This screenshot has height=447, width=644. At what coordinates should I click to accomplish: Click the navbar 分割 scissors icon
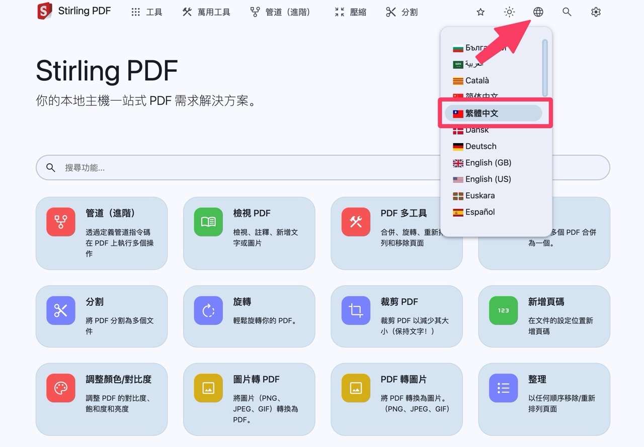tap(391, 12)
